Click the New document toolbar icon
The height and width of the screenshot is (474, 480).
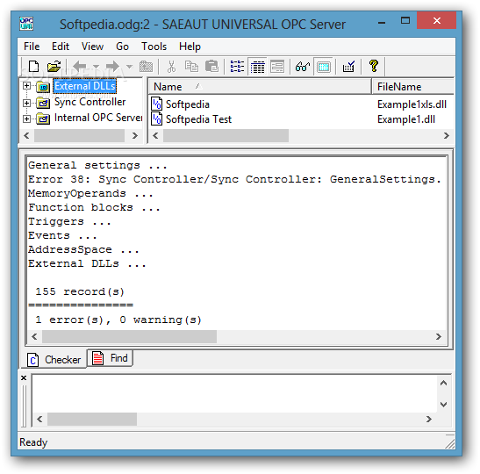pos(33,66)
